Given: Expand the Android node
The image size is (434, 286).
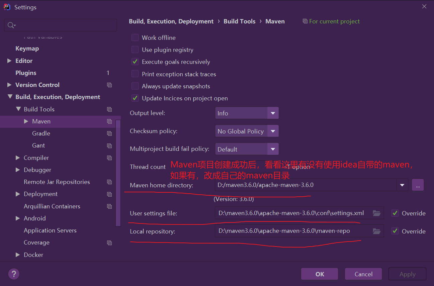Looking at the screenshot, I should (x=18, y=218).
